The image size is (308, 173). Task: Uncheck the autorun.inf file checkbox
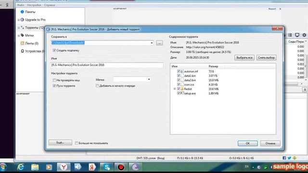179,71
